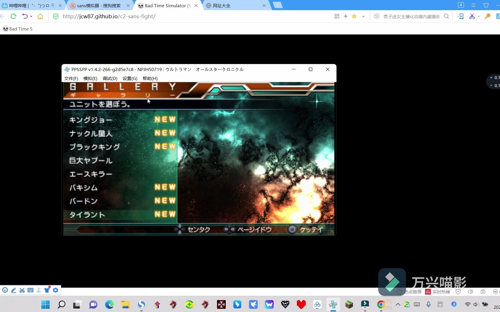The height and width of the screenshot is (312, 500).
Task: Click the lightning speed-mode icon
Action: coord(346,17)
